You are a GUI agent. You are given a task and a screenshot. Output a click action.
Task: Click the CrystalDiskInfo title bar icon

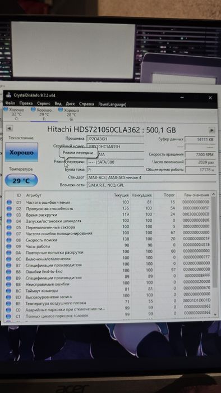(9, 95)
